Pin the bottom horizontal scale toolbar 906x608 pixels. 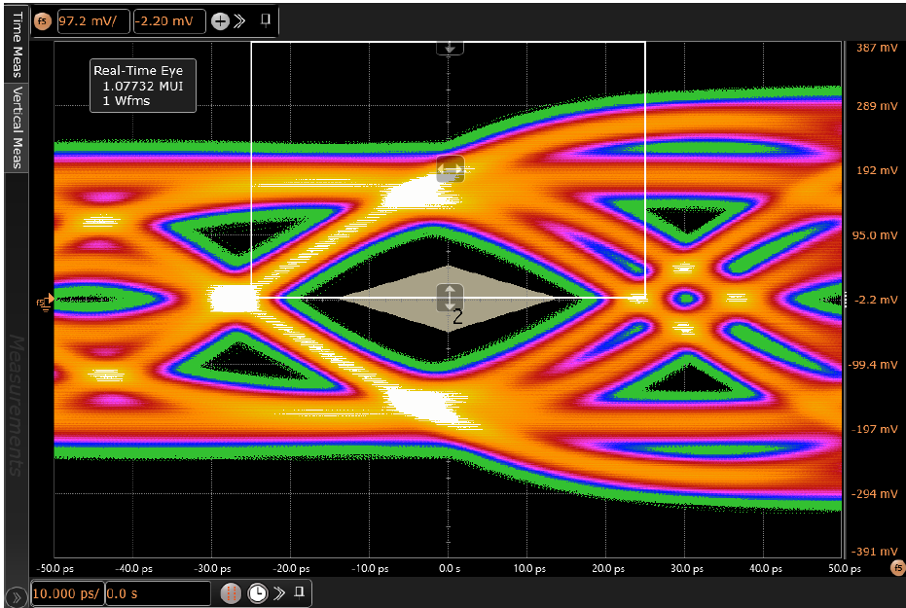(x=300, y=591)
